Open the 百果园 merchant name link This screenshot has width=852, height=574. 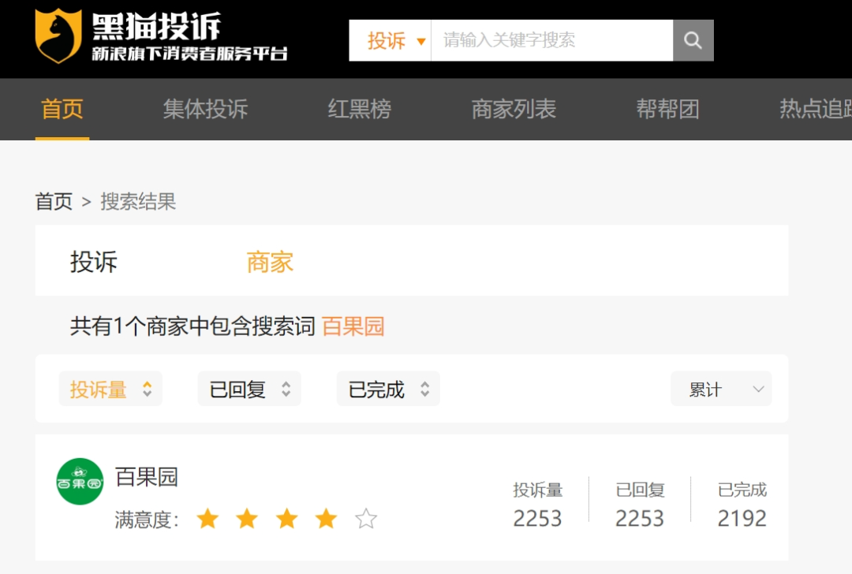147,477
